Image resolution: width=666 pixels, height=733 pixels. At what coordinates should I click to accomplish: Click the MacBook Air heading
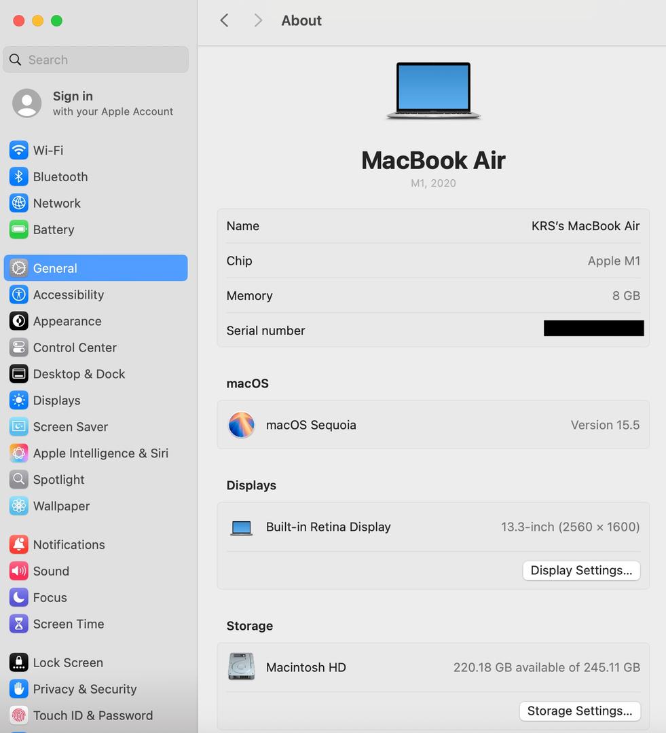(434, 160)
